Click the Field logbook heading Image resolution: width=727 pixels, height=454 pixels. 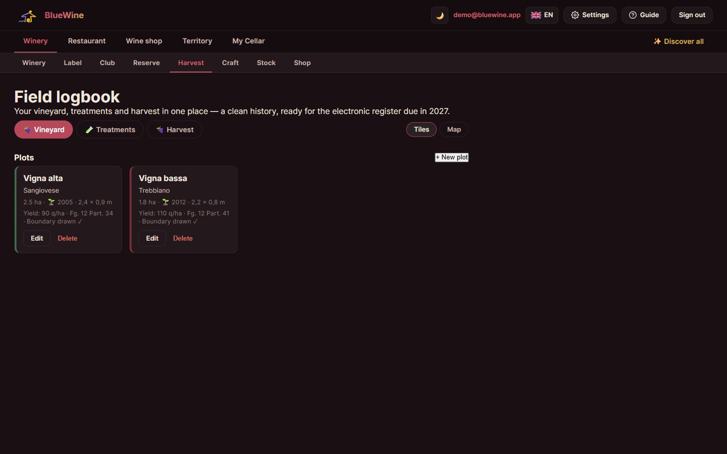point(67,97)
